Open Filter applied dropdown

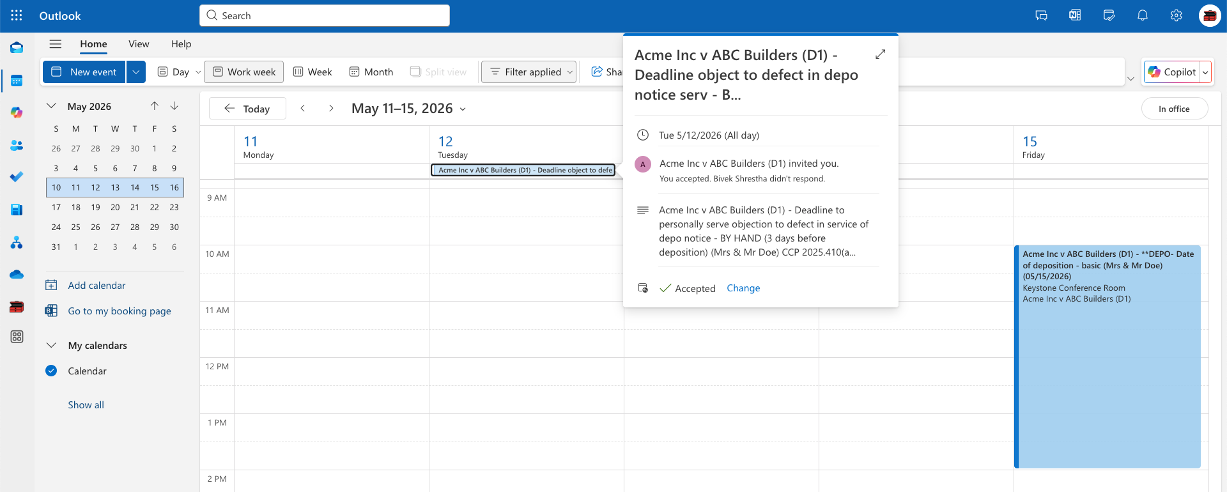(529, 72)
